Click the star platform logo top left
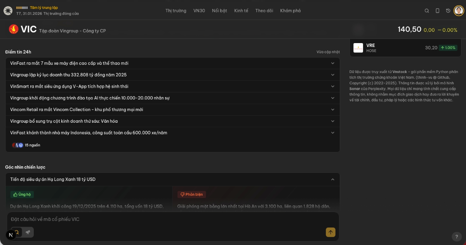The height and width of the screenshot is (245, 466). 8,10
